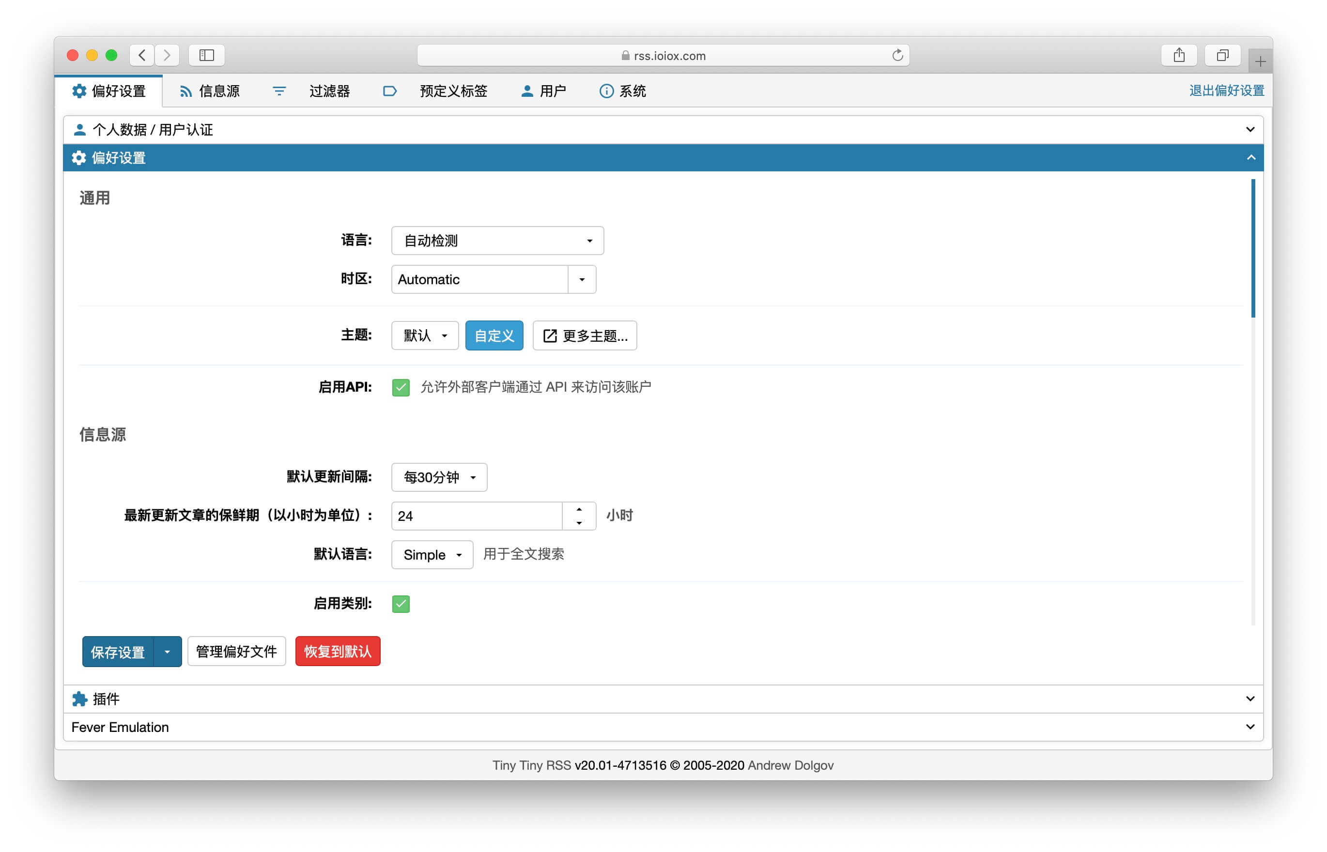The width and height of the screenshot is (1327, 852).
Task: Click the rss.ioiox.com address bar
Action: coord(663,55)
